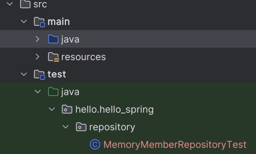Select the MemoryMemberRepositoryTest file name
The image size is (256, 154).
[x=175, y=145]
